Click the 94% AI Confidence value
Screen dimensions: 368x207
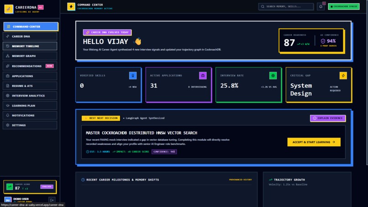[x=331, y=41]
